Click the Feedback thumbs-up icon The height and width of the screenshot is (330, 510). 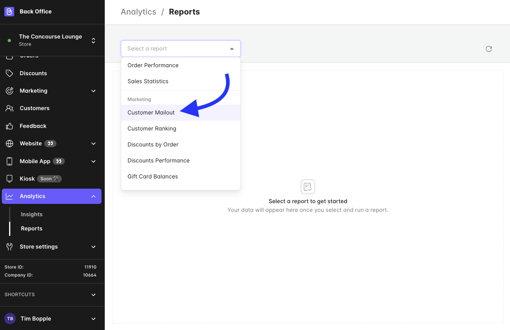tap(9, 126)
